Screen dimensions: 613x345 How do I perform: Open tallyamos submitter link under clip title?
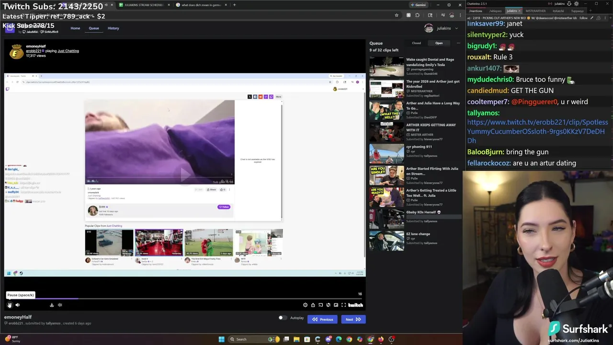point(53,323)
